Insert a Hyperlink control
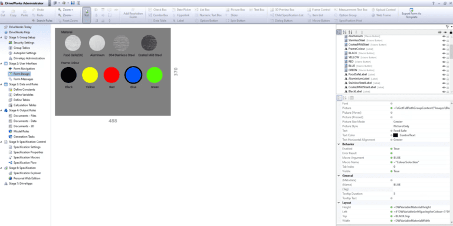The image size is (453, 226). [x=180, y=15]
